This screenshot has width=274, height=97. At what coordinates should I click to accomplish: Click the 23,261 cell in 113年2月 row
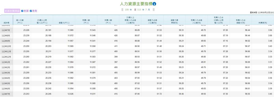point(26,68)
